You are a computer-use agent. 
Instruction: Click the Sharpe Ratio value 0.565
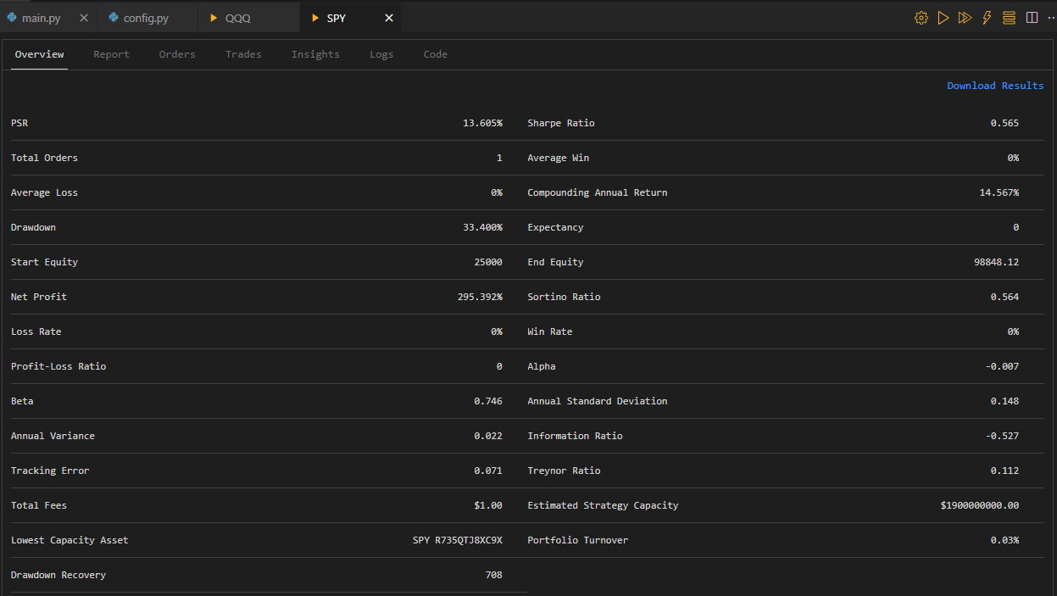[1004, 123]
